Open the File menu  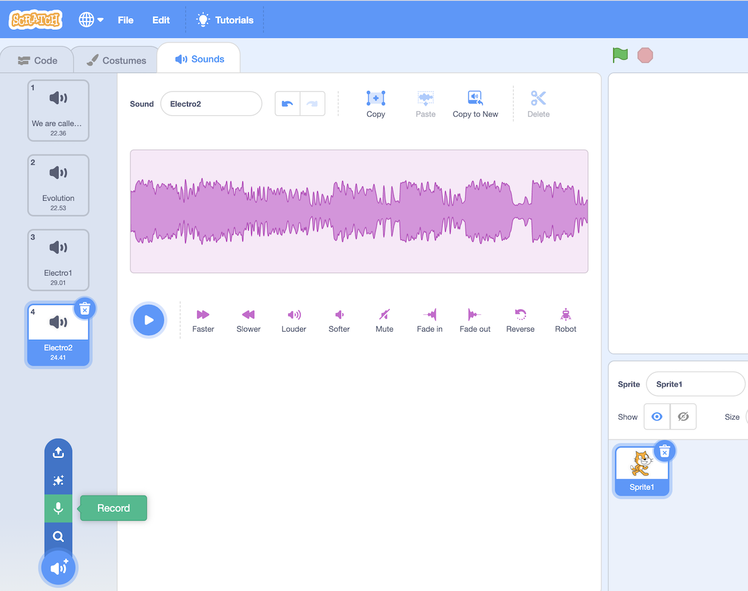pyautogui.click(x=125, y=20)
